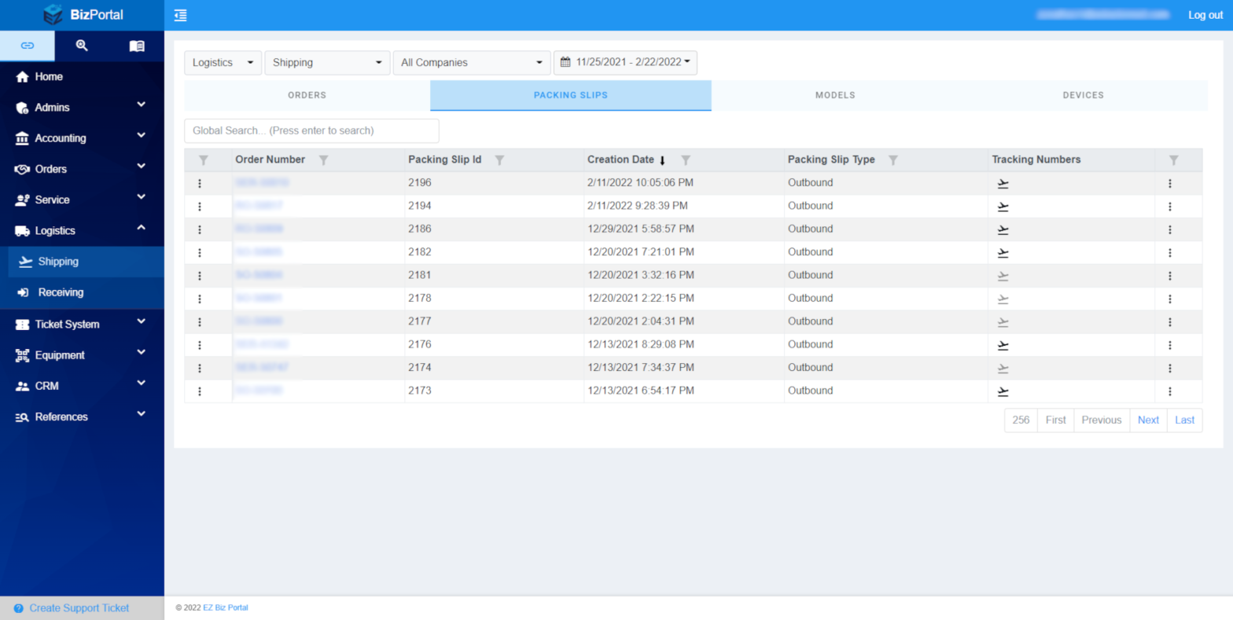Collapse the sidebar with the menu toggle icon
The height and width of the screenshot is (620, 1233).
click(181, 15)
